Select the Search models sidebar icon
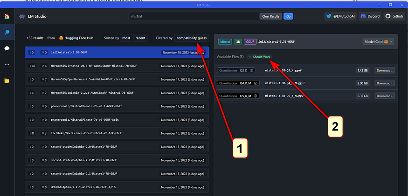This screenshot has height=196, width=408. (7, 33)
